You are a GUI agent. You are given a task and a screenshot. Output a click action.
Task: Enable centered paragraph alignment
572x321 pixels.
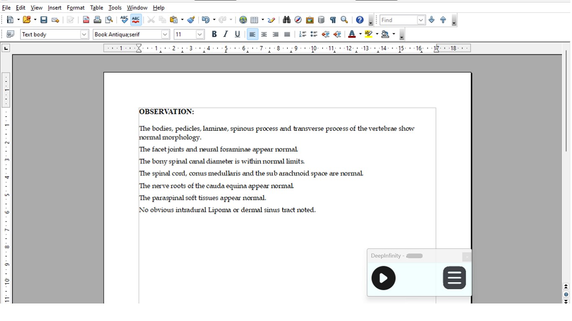tap(264, 34)
